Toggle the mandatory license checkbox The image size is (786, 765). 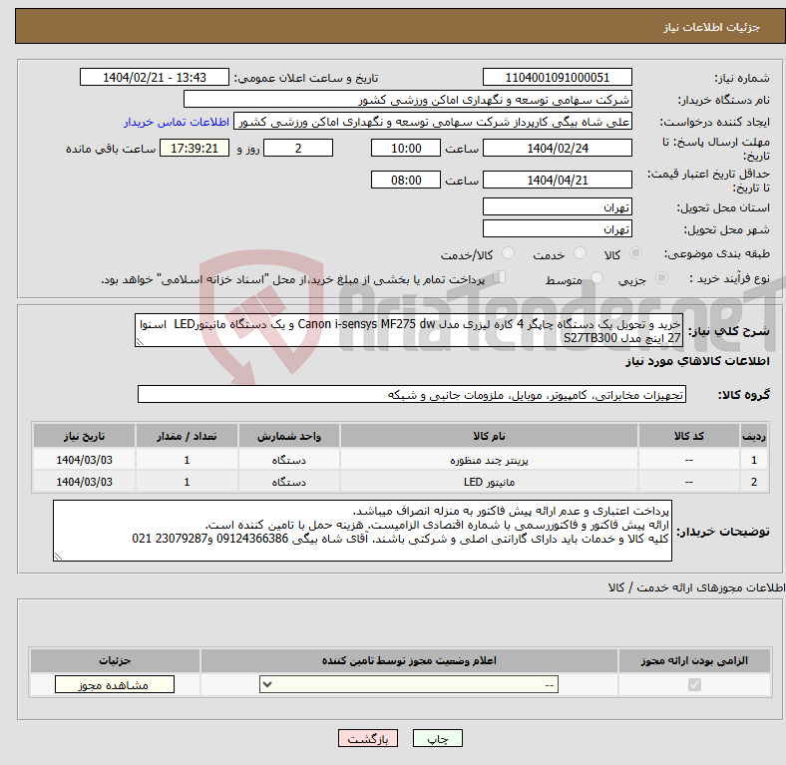694,685
